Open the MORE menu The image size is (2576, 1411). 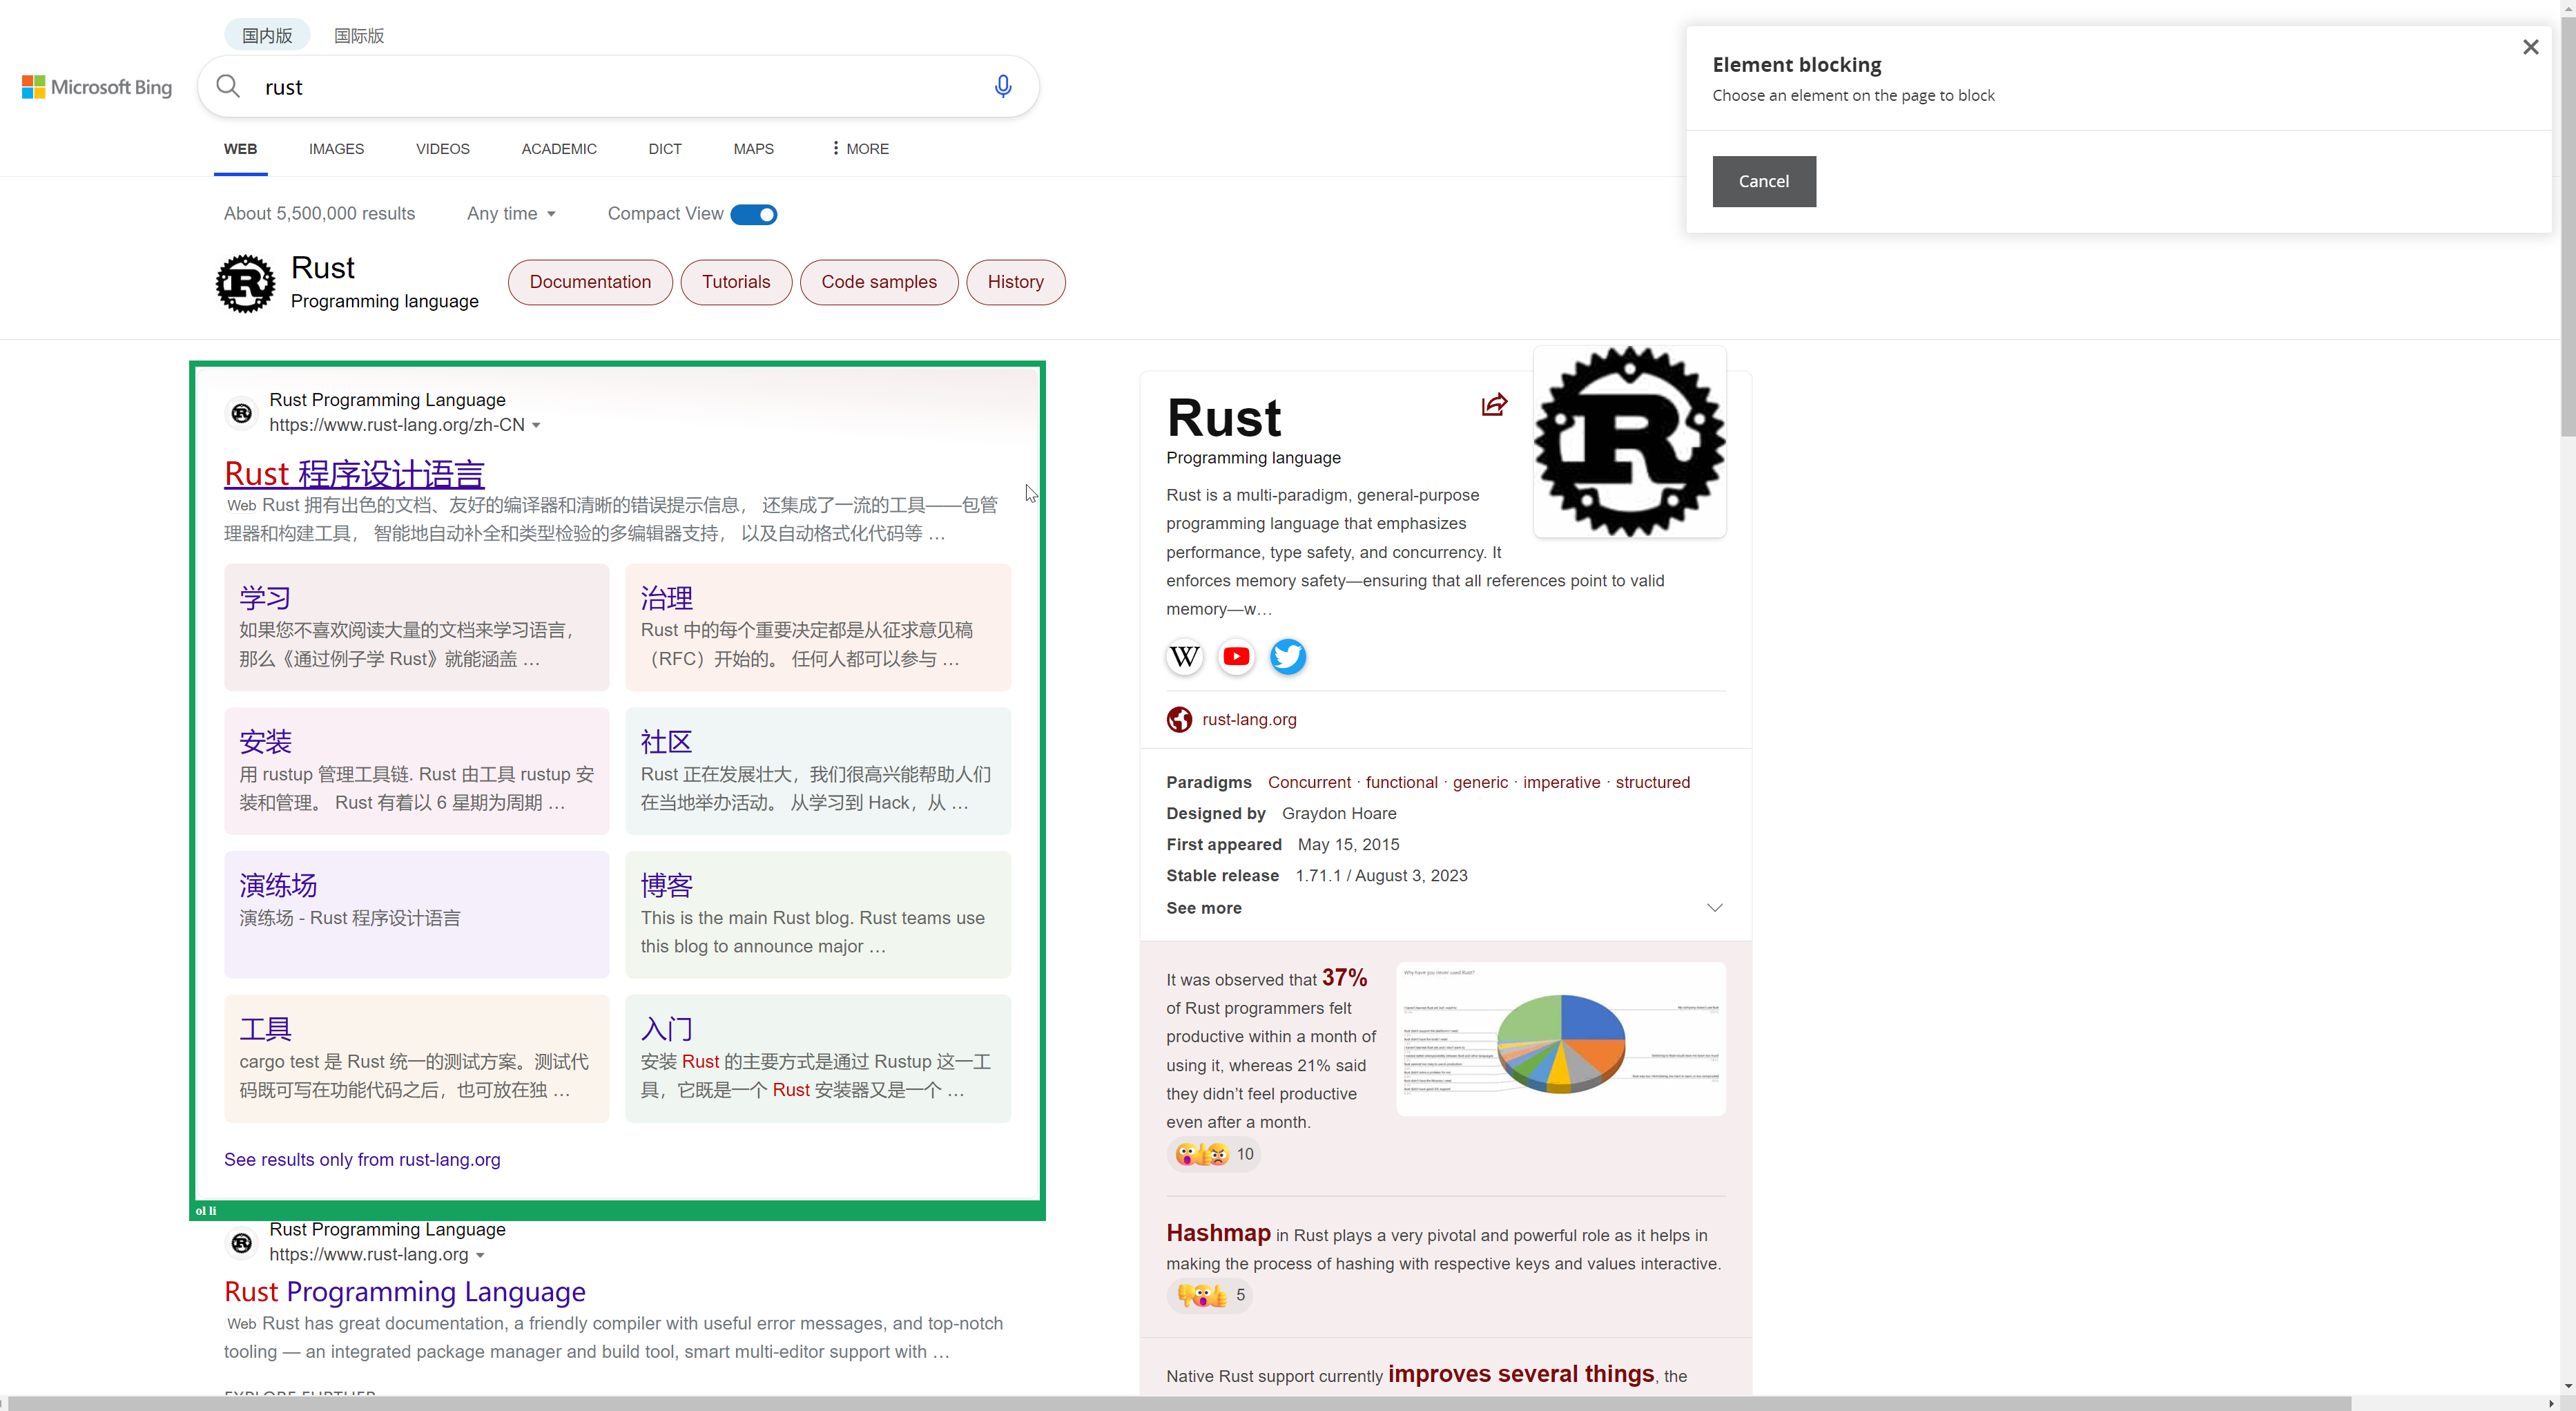pyautogui.click(x=857, y=148)
